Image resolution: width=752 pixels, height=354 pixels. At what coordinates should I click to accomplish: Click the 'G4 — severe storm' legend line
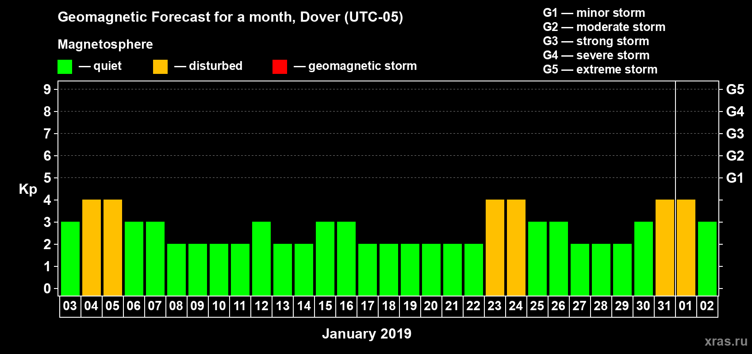click(x=596, y=55)
